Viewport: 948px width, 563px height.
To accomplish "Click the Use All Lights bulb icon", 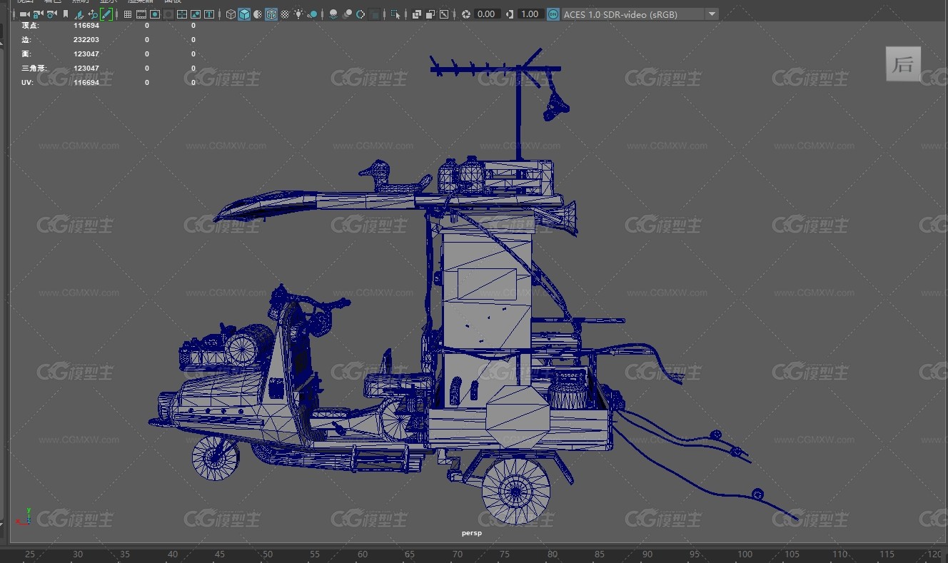I will [x=298, y=14].
